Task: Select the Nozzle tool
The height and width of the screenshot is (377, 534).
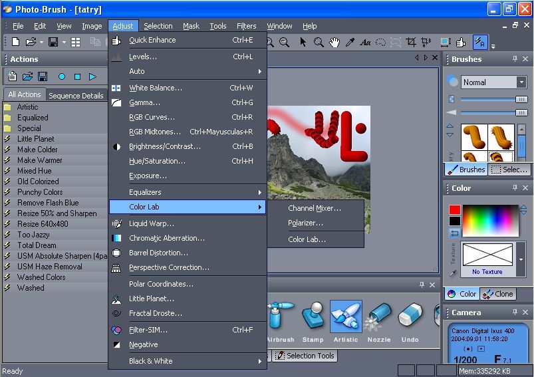Action: coord(378,322)
